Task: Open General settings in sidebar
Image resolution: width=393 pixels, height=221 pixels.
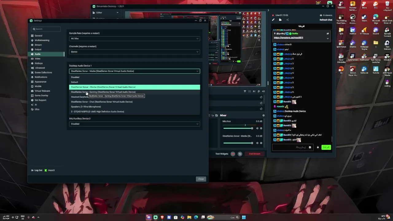Action: (38, 36)
